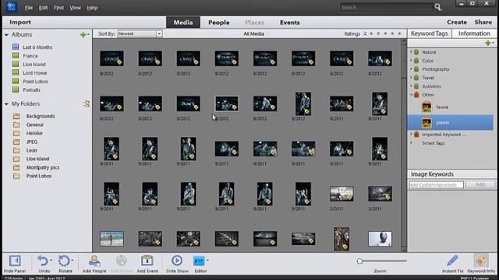Viewport: 499px width, 280px height.
Task: Toggle the Keyword/Info panel icon
Action: (481, 261)
